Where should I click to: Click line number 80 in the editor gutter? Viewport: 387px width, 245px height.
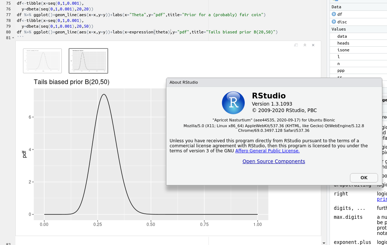pyautogui.click(x=8, y=32)
